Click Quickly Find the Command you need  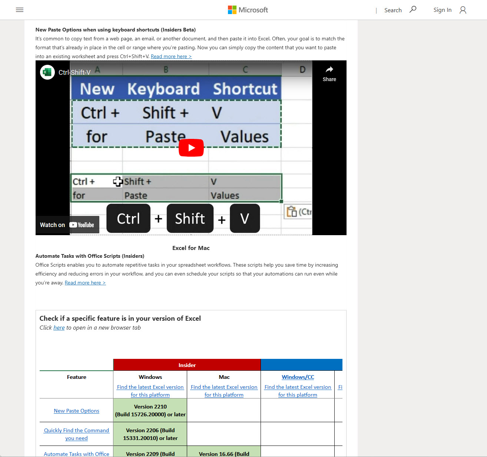click(x=76, y=434)
